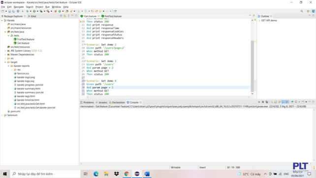Open Chrome from the taskbar
Image resolution: width=316 pixels, height=178 pixels.
126,174
